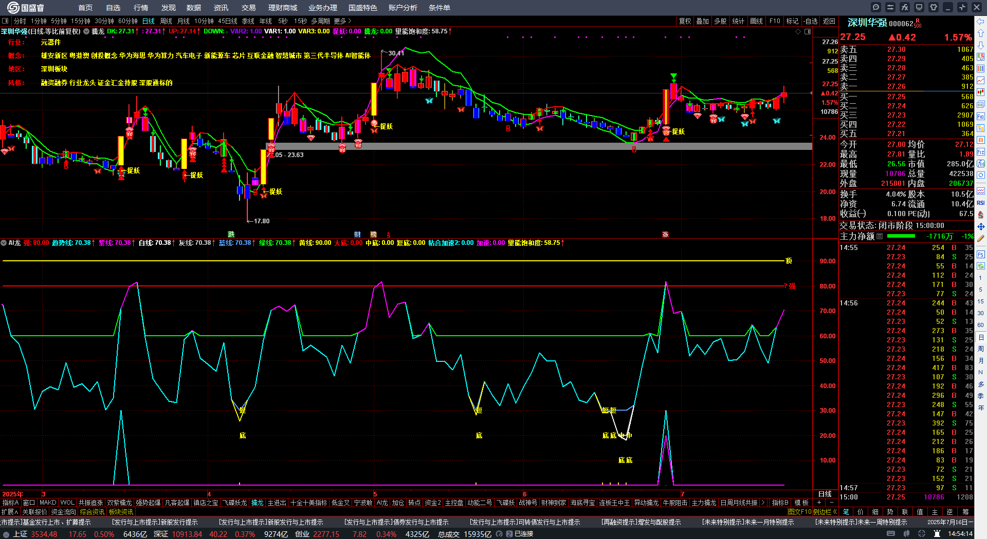Click the 深圳华强 stock name header
This screenshot has width=987, height=539.
click(x=867, y=23)
